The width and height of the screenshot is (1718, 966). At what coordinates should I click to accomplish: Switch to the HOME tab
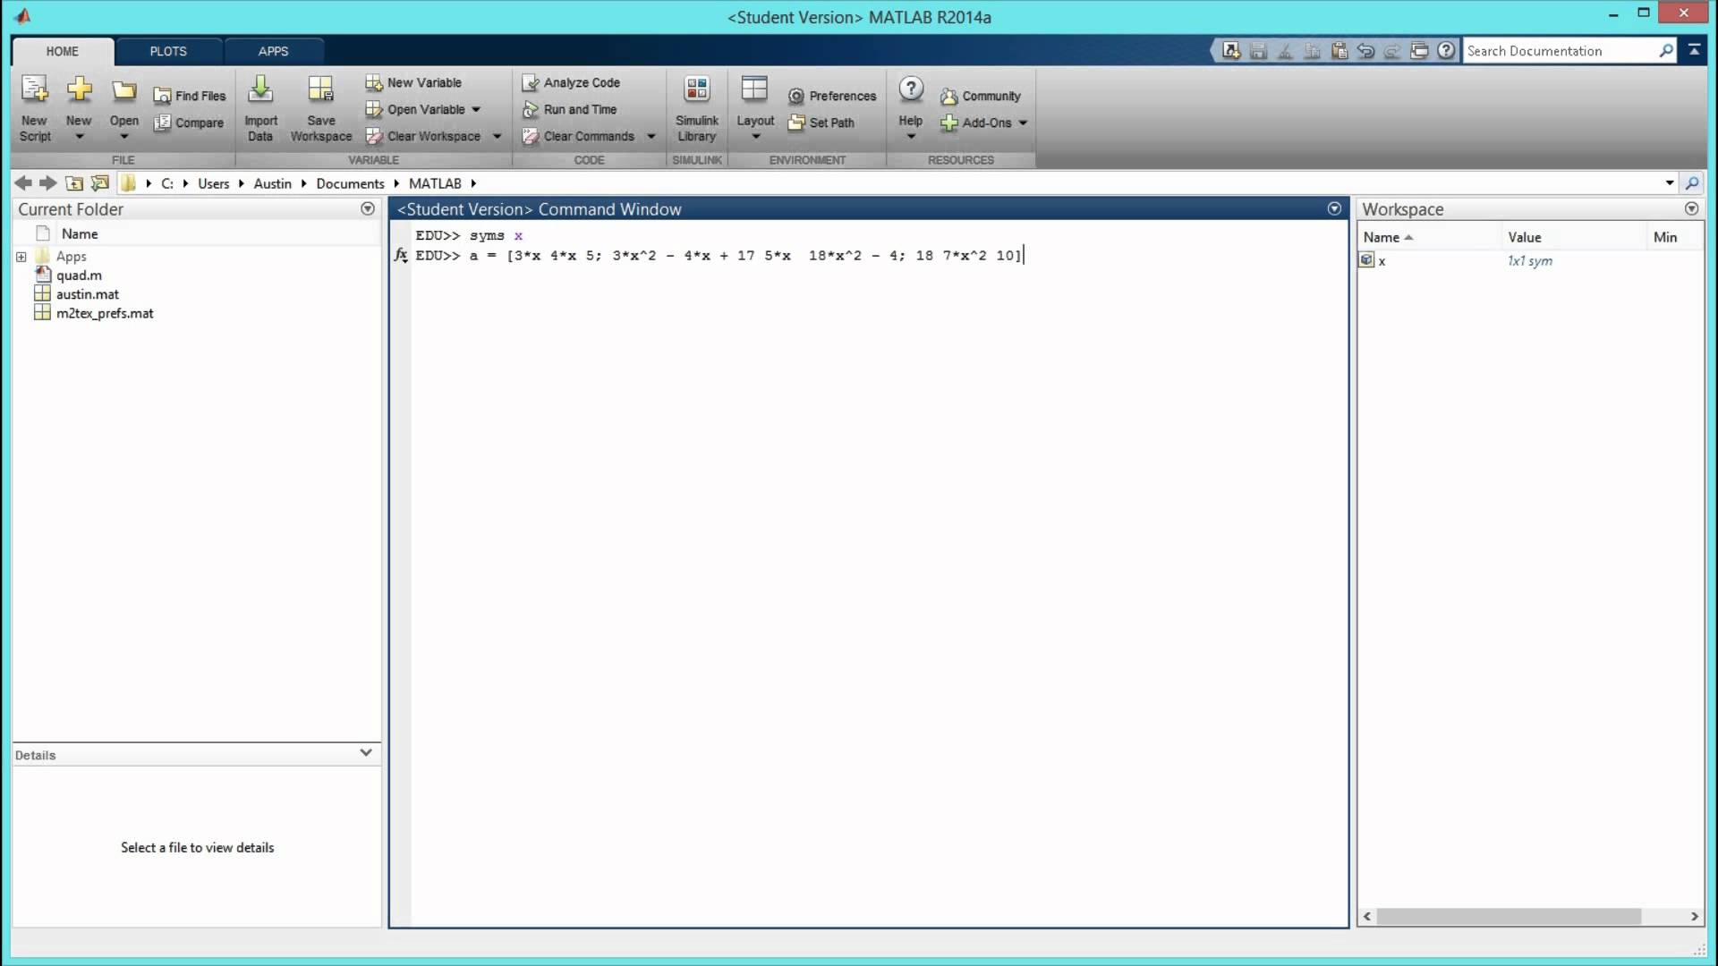tap(63, 51)
